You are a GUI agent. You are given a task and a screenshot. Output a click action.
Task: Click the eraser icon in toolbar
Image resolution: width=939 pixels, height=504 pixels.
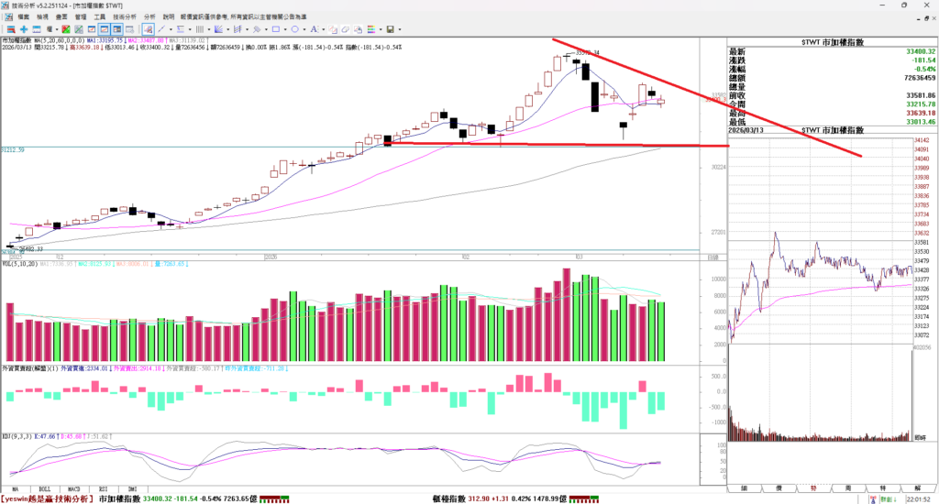click(346, 29)
